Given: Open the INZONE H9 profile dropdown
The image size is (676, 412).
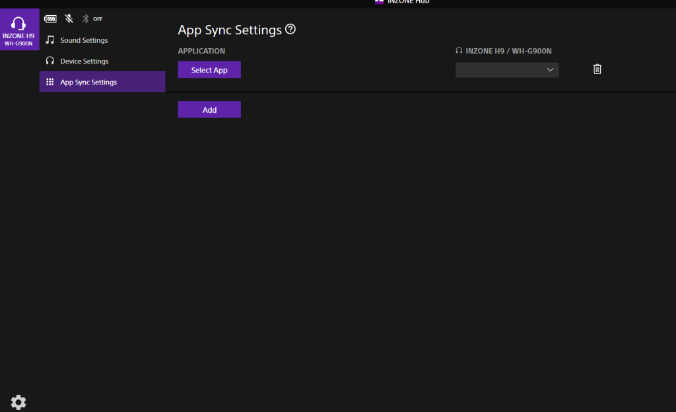Looking at the screenshot, I should [x=506, y=70].
